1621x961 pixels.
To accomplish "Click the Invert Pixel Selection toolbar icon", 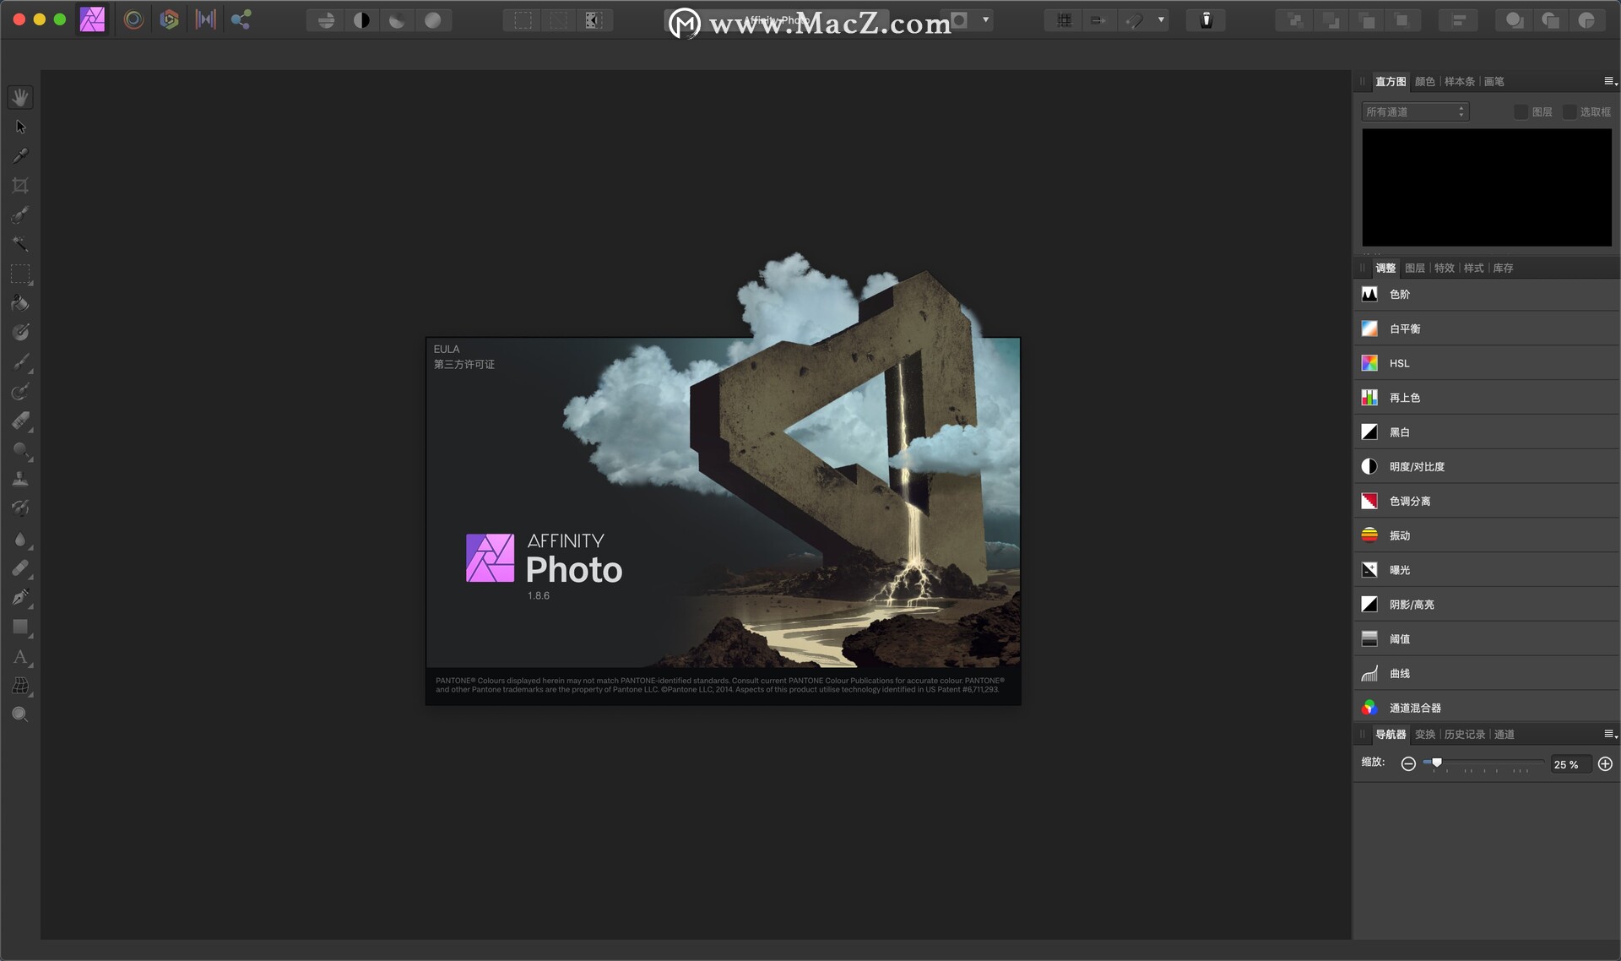I will [594, 20].
